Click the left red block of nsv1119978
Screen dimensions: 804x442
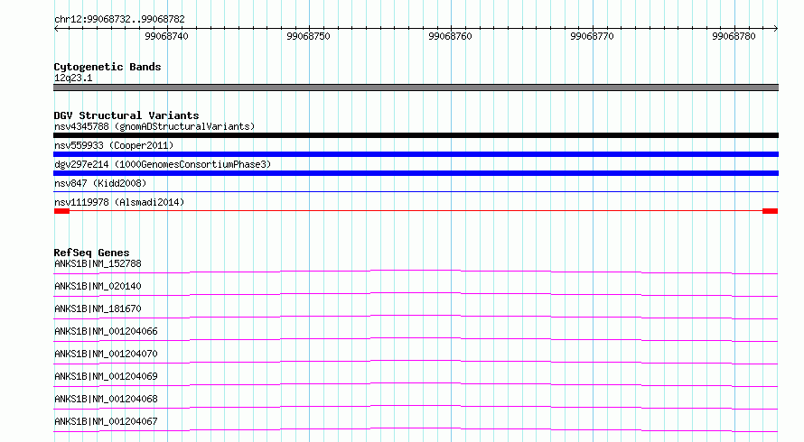point(61,211)
